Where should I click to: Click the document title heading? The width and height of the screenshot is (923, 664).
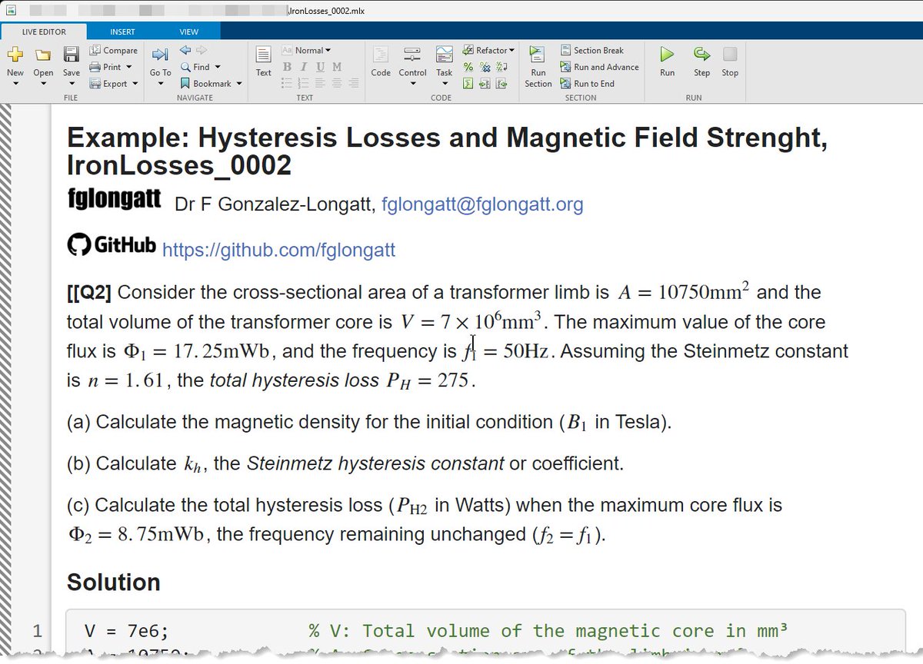click(x=448, y=152)
